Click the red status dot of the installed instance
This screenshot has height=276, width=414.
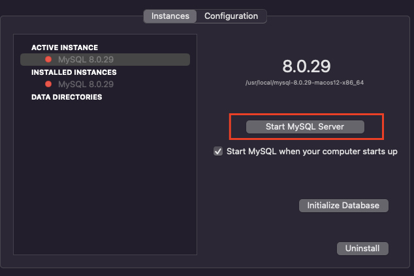[x=48, y=84]
